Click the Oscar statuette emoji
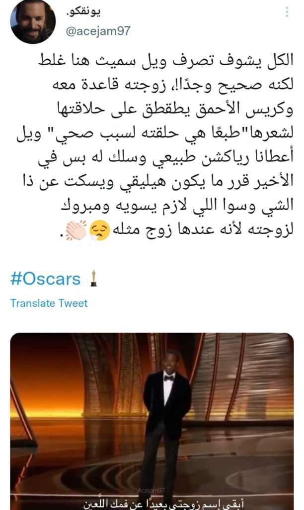The height and width of the screenshot is (510, 304). [x=94, y=278]
